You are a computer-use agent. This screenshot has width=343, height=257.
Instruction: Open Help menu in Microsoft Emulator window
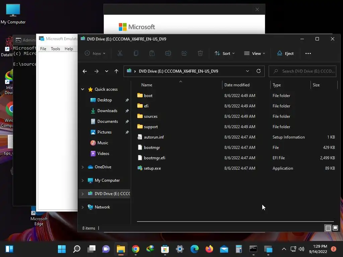pos(69,49)
